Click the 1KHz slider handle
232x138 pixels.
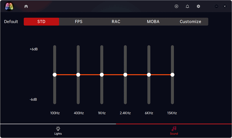coord(102,75)
